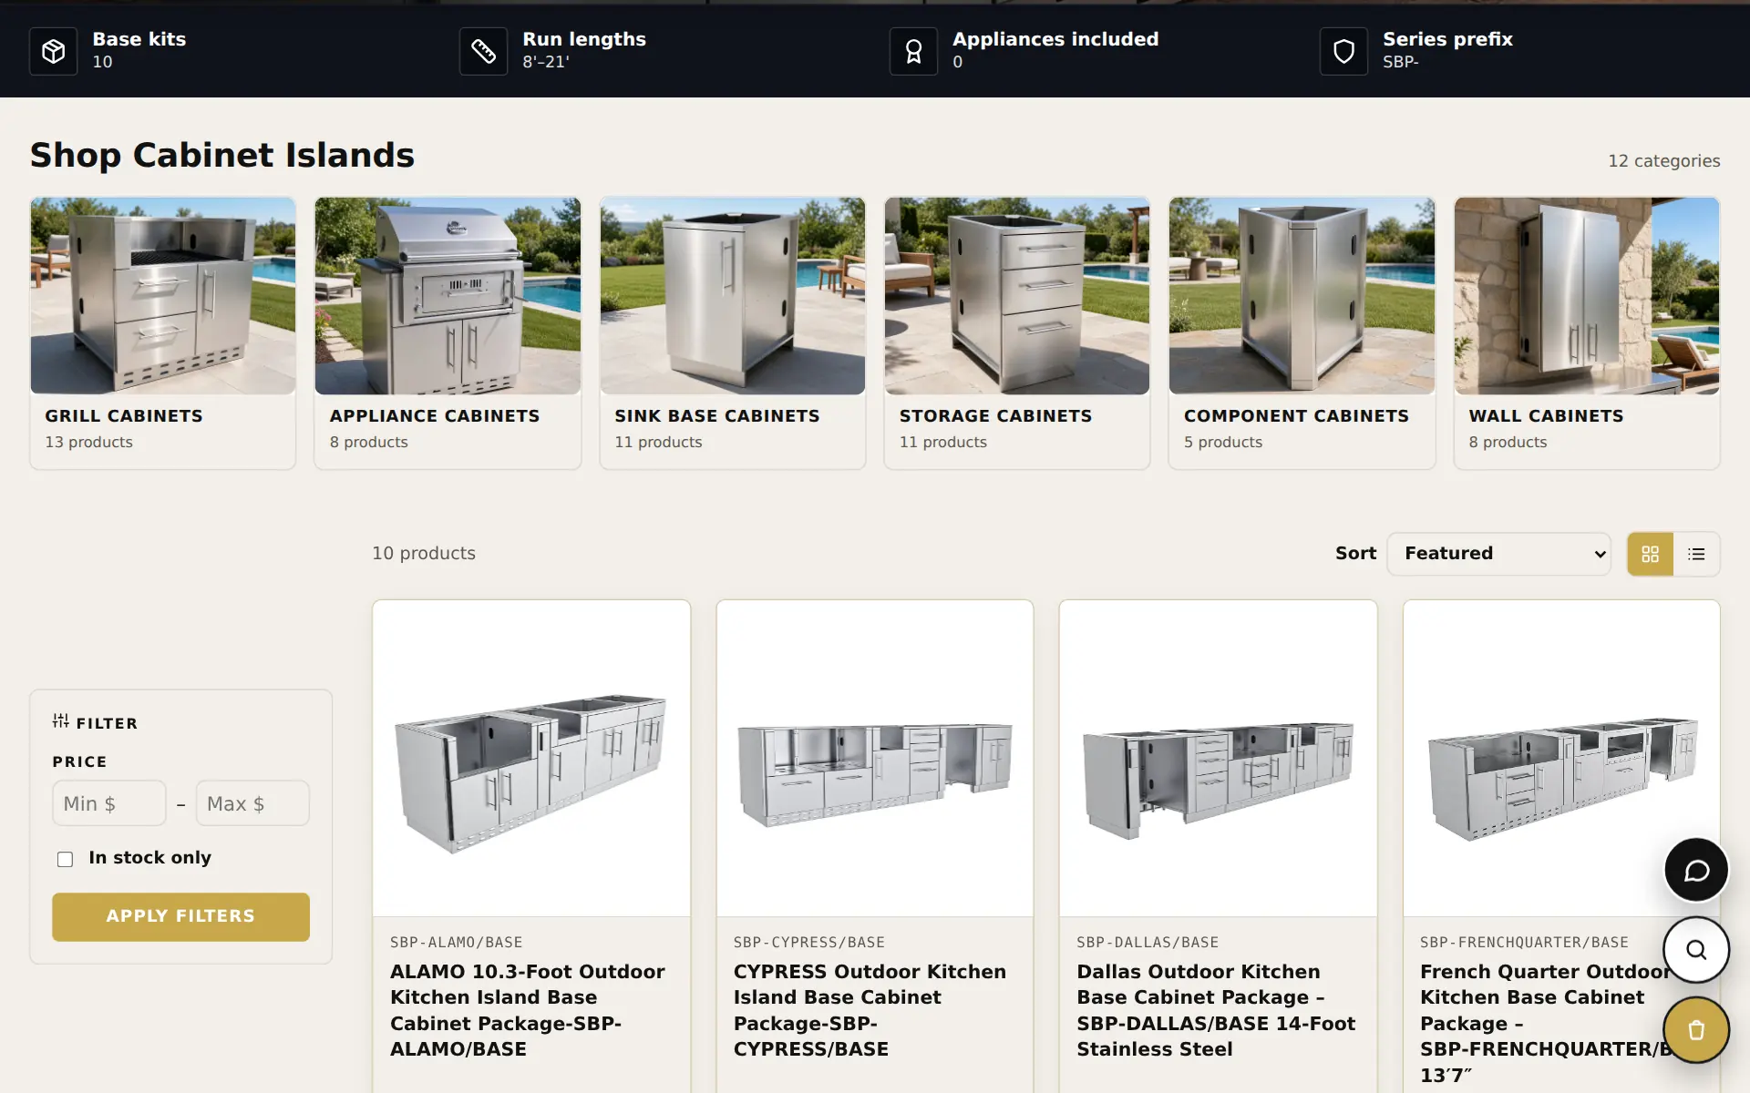Open ALAMO 10.3-Foot product image
This screenshot has height=1093, width=1750.
pos(531,759)
